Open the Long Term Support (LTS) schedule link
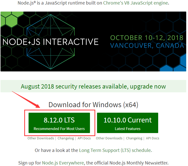Screen dimensions: 188x166 click(x=115, y=150)
